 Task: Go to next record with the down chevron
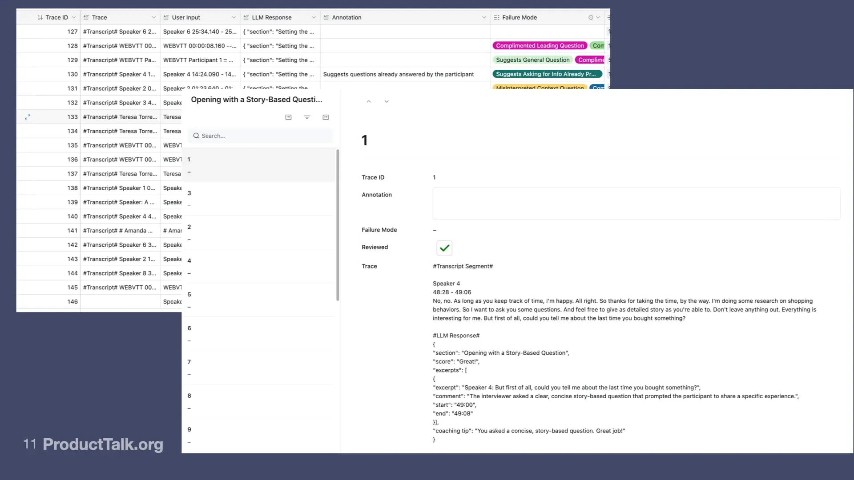tap(387, 101)
